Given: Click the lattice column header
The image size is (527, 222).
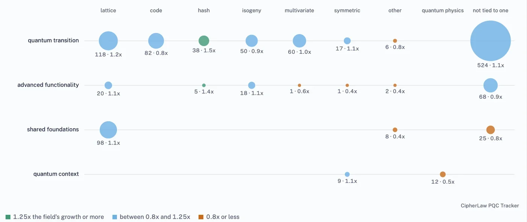Looking at the screenshot, I should coord(108,11).
